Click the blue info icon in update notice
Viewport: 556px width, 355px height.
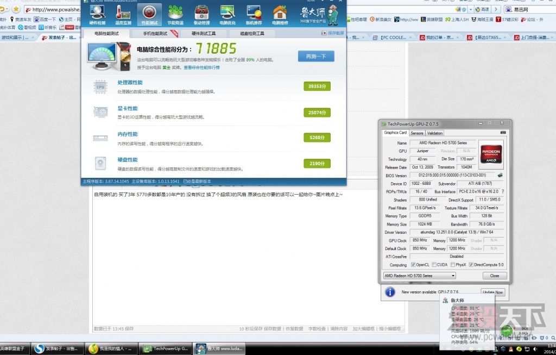[390, 292]
